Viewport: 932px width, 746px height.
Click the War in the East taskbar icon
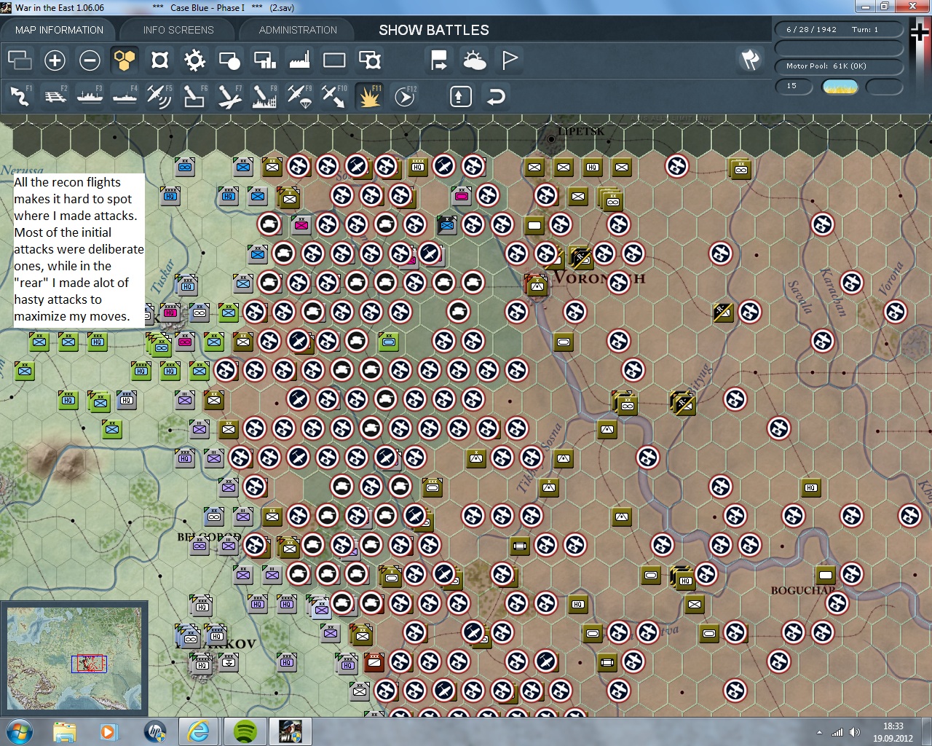(290, 731)
